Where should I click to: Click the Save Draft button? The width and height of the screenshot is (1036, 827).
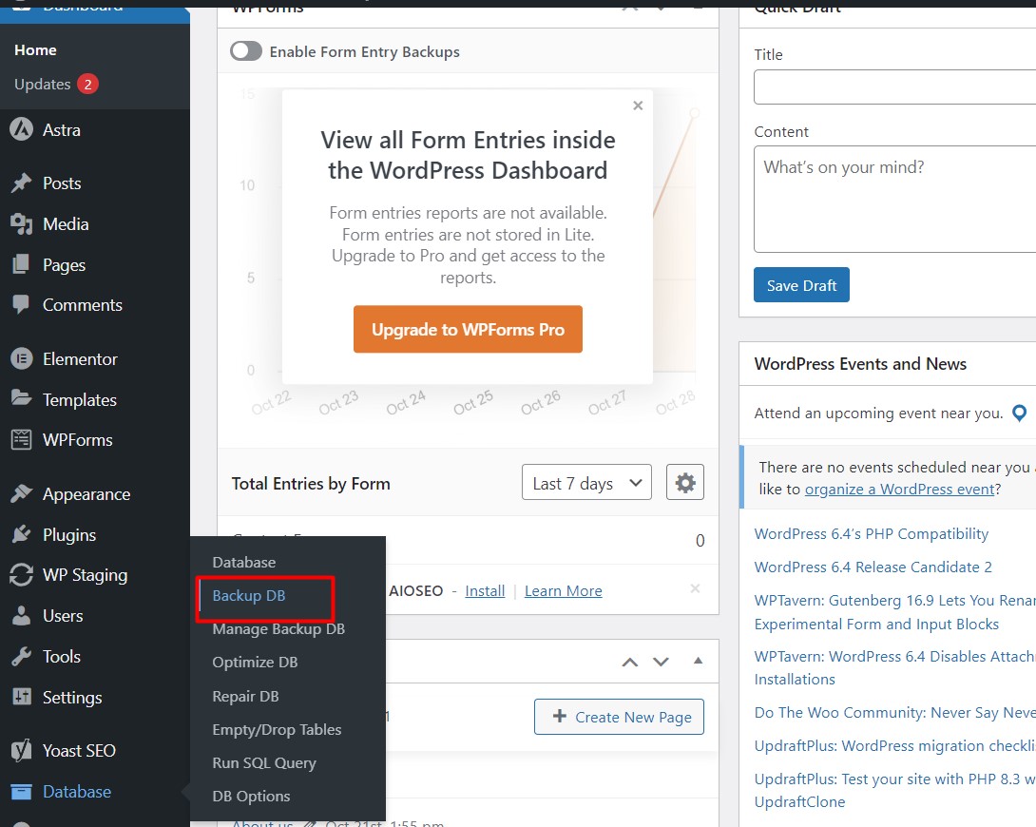point(801,284)
